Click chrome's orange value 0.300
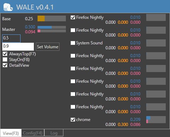 click(123, 125)
